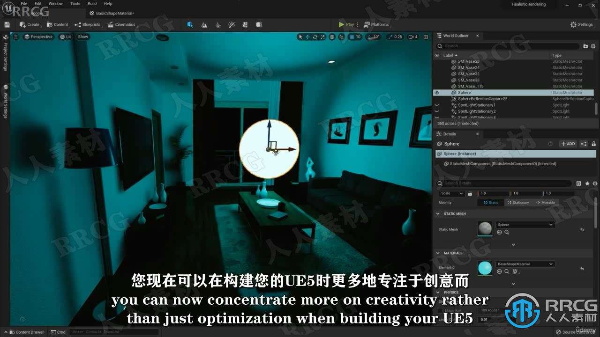This screenshot has width=600, height=337.
Task: Open viewport hamburger options menu
Action: click(x=15, y=37)
